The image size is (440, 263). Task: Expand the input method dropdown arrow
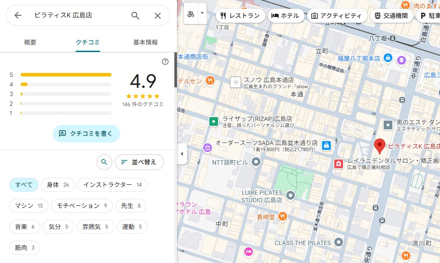click(x=202, y=14)
